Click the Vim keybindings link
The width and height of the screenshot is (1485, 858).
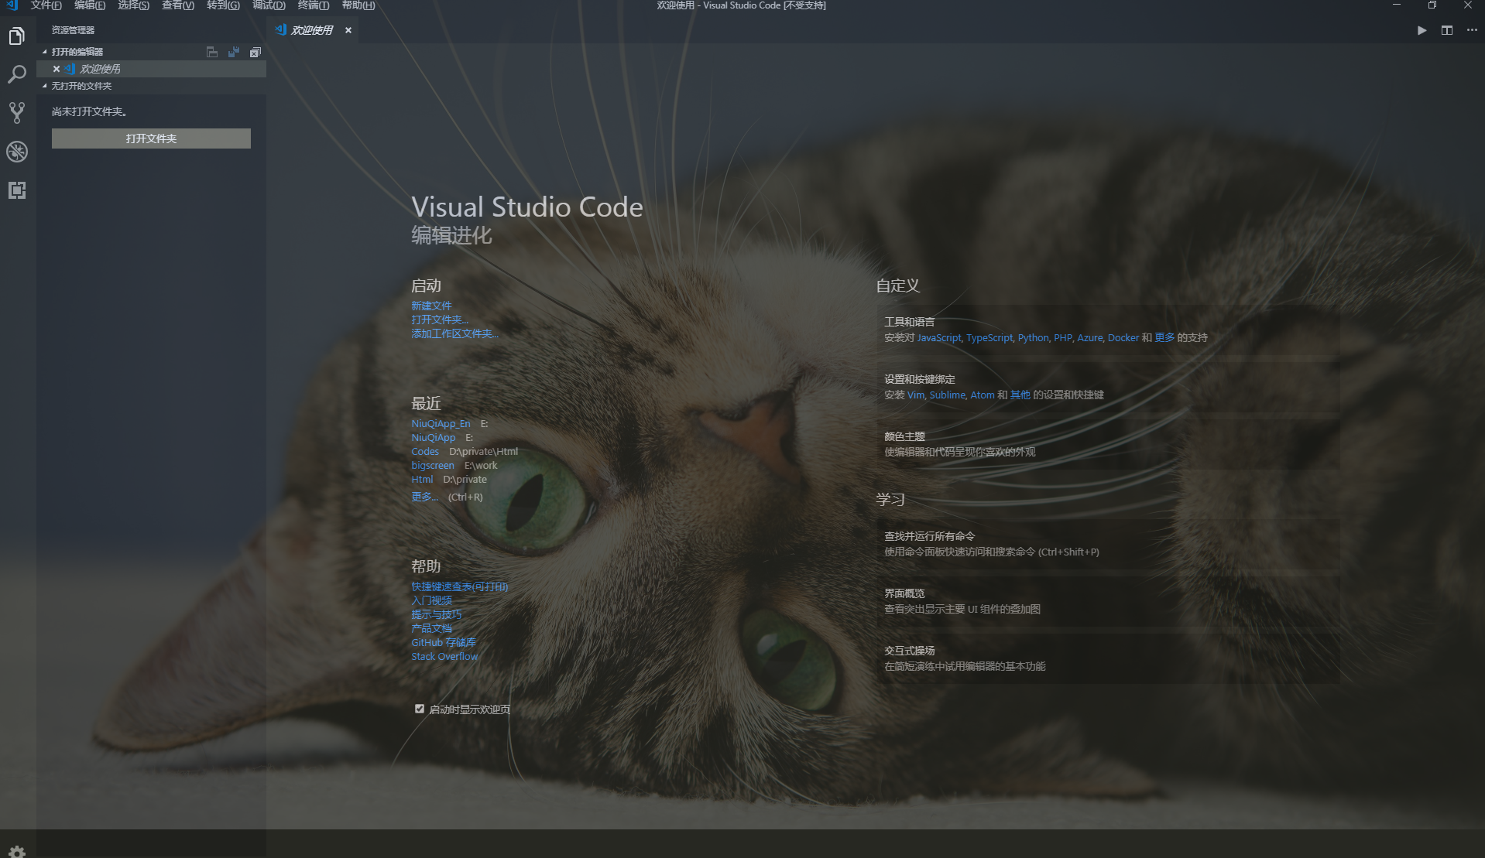coord(916,395)
